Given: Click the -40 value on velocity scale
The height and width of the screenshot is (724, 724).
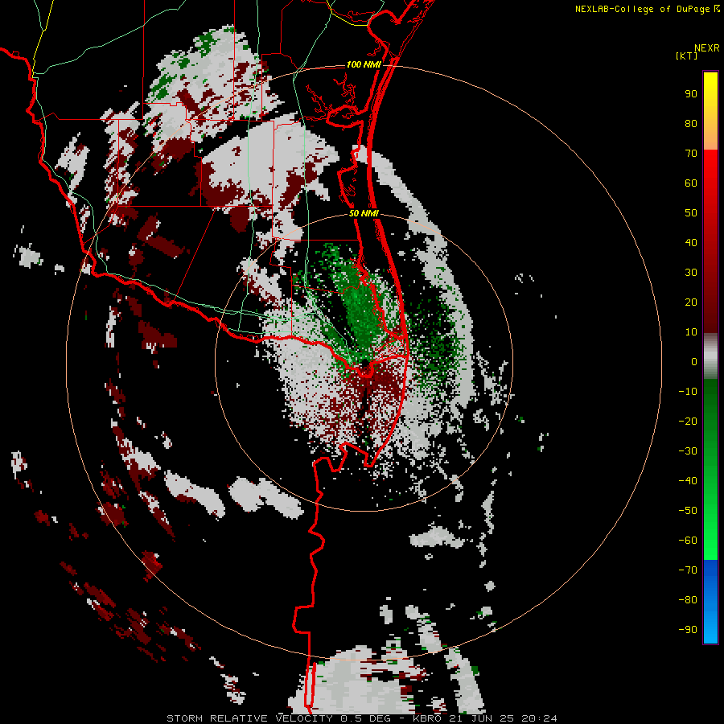Looking at the screenshot, I should click(x=688, y=481).
